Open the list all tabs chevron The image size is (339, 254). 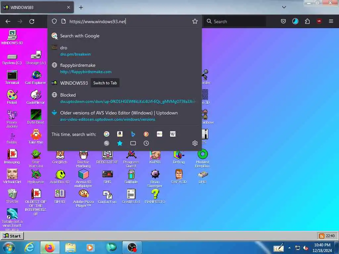tap(284, 7)
